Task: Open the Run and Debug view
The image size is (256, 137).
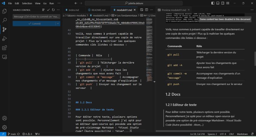Action: 5,39
